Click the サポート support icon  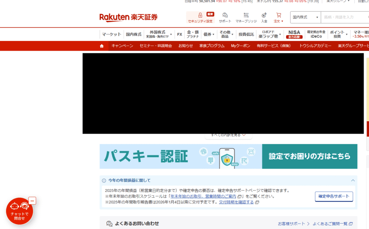pyautogui.click(x=225, y=17)
